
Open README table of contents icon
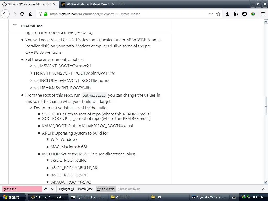coord(15,26)
